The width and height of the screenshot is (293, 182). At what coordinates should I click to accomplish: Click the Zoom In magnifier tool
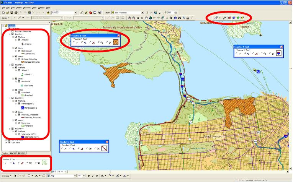point(129,18)
